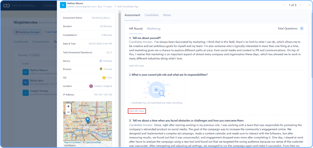Screen dimensions: 313x148
Task: Open the Marketing Manager position selector
Action: [28, 32]
